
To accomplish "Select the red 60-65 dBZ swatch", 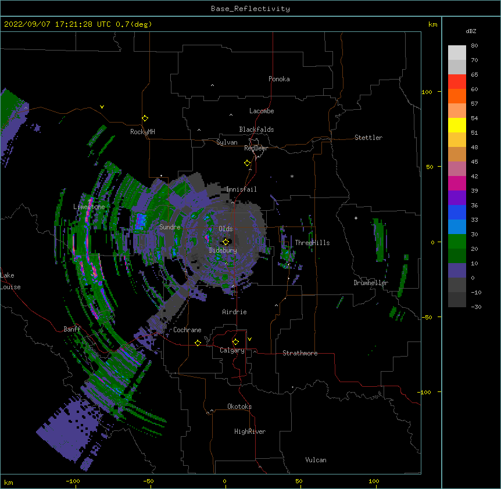I will (x=457, y=82).
